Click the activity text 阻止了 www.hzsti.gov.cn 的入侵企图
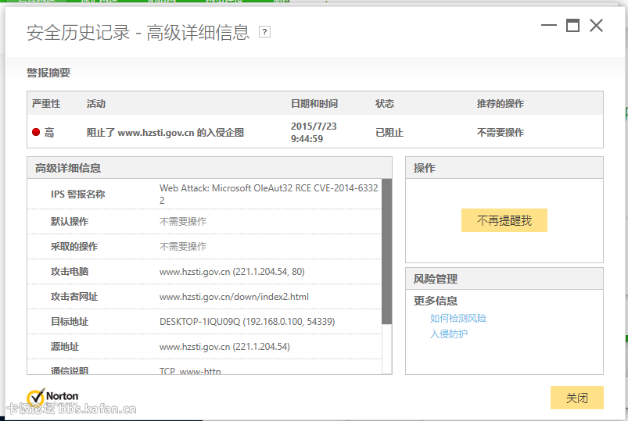628x421 pixels. coord(165,133)
